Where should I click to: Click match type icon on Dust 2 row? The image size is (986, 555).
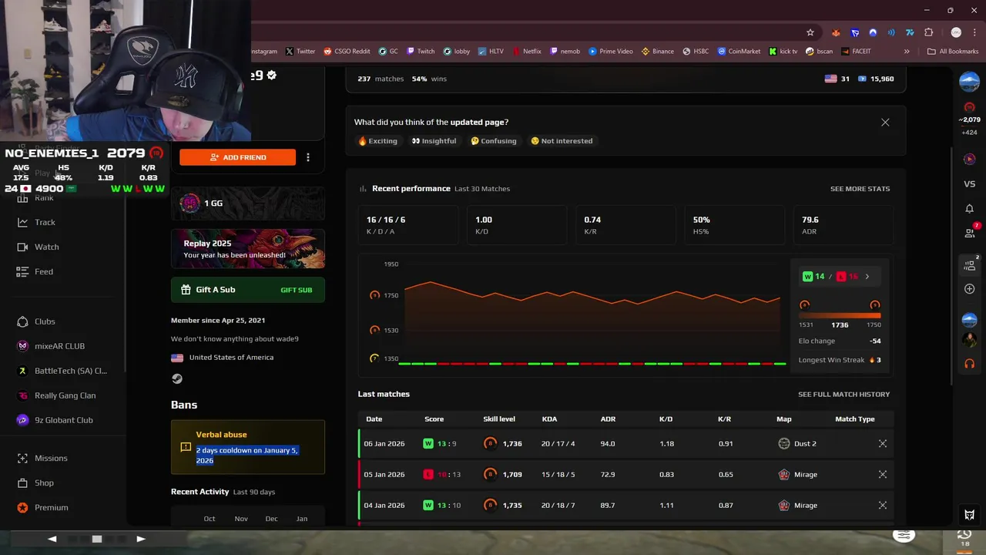[x=883, y=444]
